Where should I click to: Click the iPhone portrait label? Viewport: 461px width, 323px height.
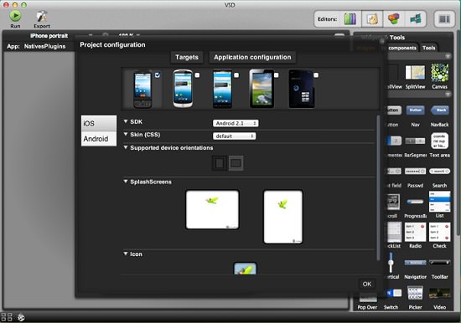(x=49, y=36)
